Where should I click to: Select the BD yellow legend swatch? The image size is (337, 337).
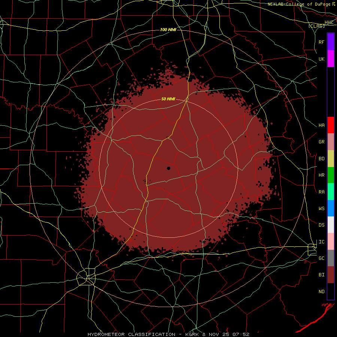point(331,159)
